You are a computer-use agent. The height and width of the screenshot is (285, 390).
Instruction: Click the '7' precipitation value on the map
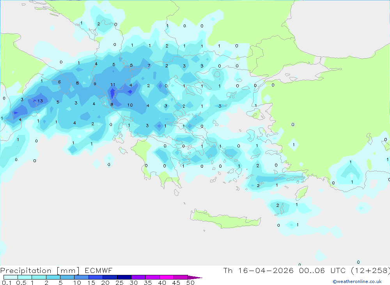[x=149, y=65]
